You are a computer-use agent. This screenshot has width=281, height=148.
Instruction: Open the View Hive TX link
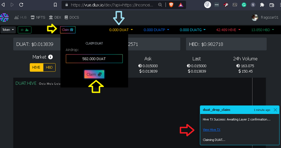pos(211,130)
